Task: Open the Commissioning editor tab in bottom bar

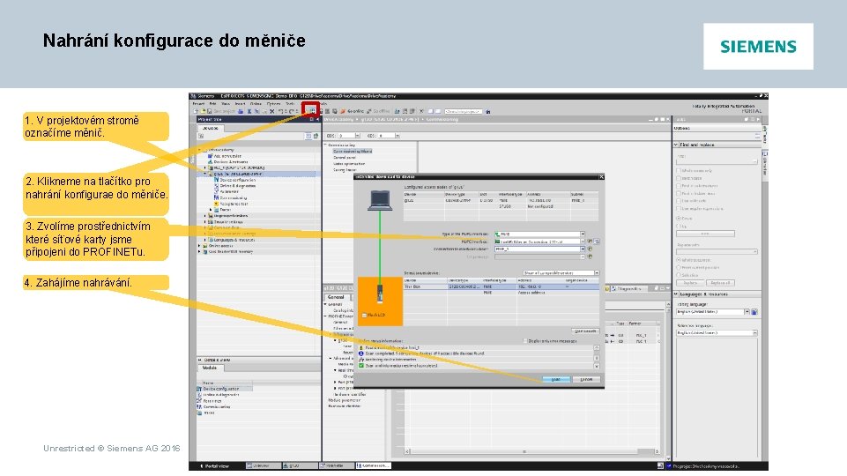Action: [374, 465]
